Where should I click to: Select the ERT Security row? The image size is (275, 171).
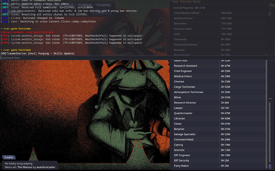coord(219,161)
